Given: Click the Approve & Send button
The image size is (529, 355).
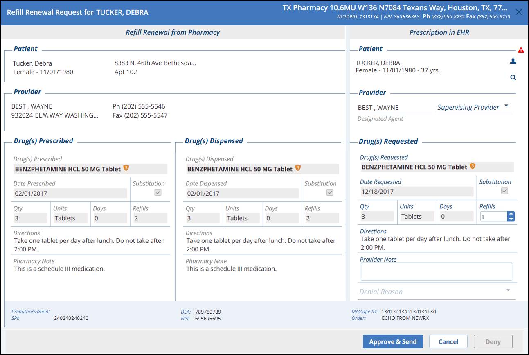Looking at the screenshot, I should tap(393, 341).
